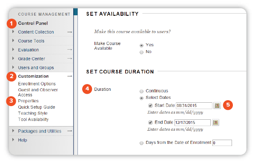Select No for Make Course Available
255x163 pixels.
pyautogui.click(x=141, y=52)
